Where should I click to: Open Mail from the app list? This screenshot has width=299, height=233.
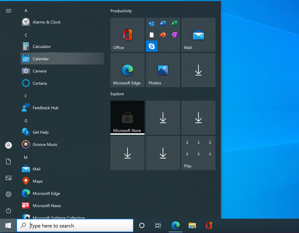(x=62, y=169)
